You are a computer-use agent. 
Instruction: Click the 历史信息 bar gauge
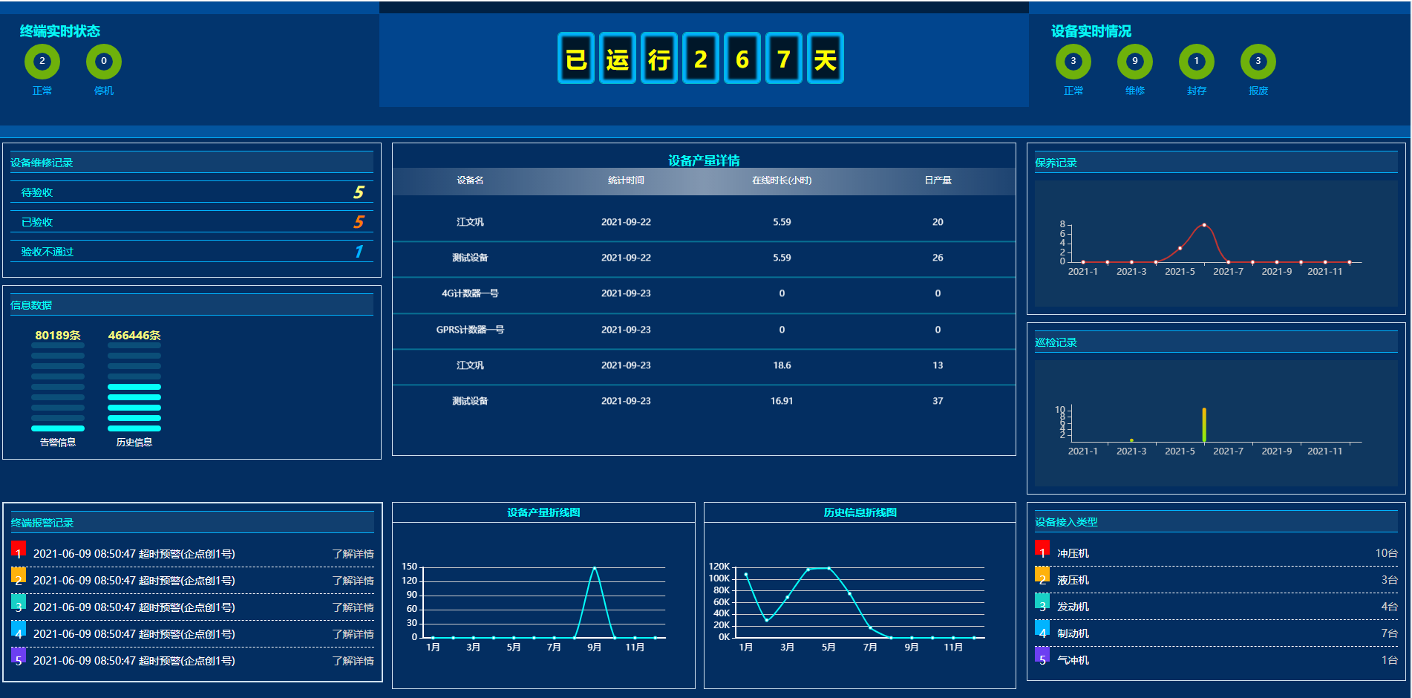pos(134,387)
